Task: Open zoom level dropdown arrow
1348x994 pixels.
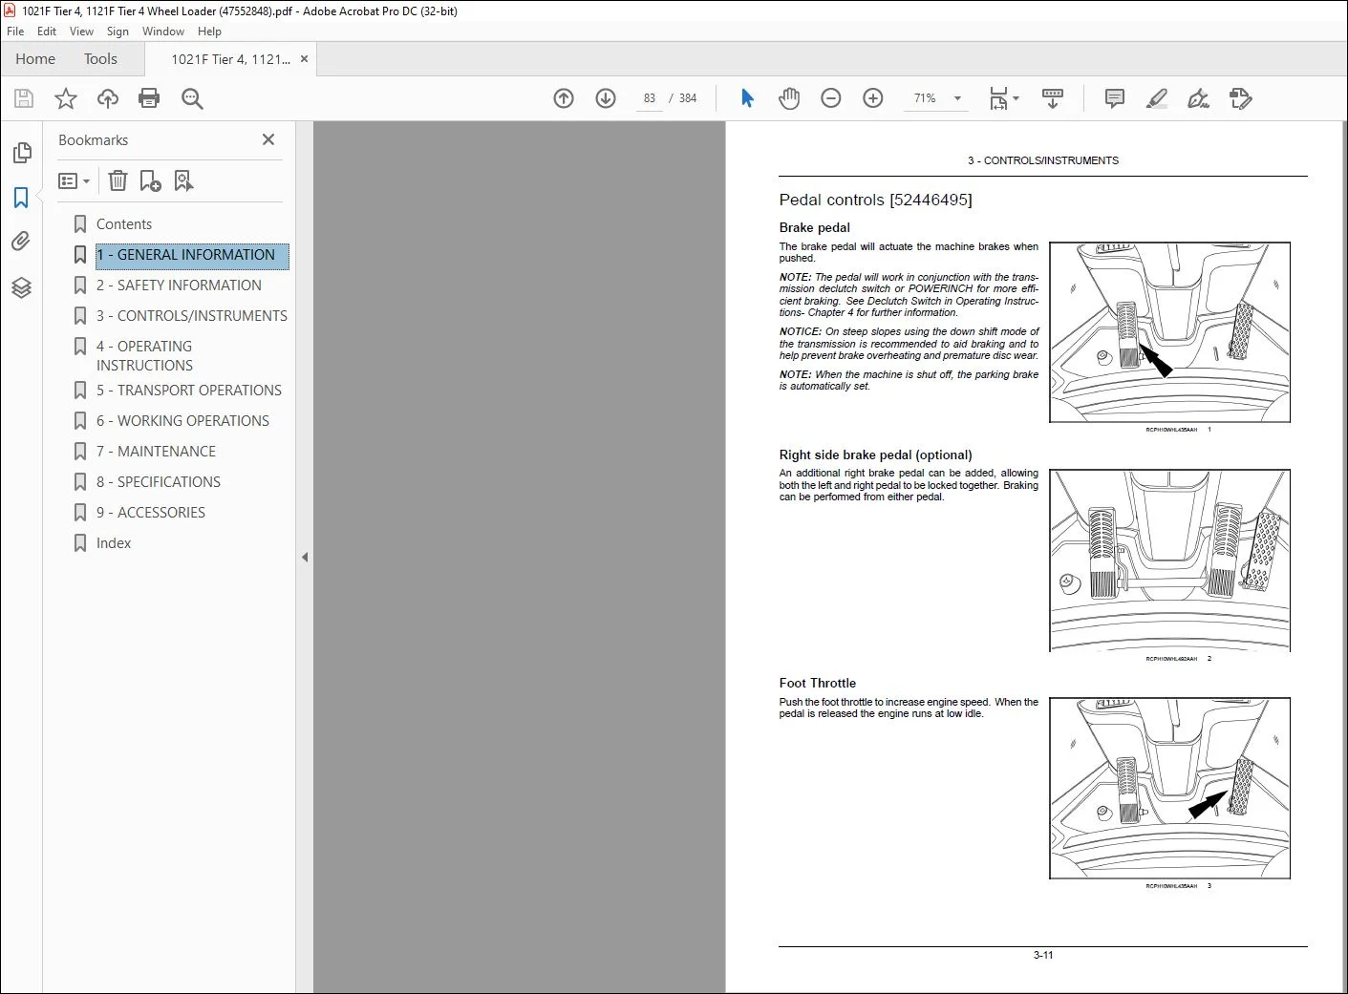Action: tap(957, 98)
